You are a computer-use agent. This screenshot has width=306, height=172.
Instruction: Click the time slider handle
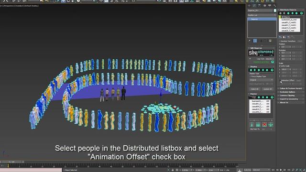(11, 162)
